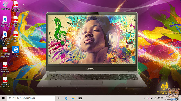Select the CJSCOPE YouTube web shortcut
Image resolution: width=181 pixels, height=101 pixels.
(x=5, y=22)
